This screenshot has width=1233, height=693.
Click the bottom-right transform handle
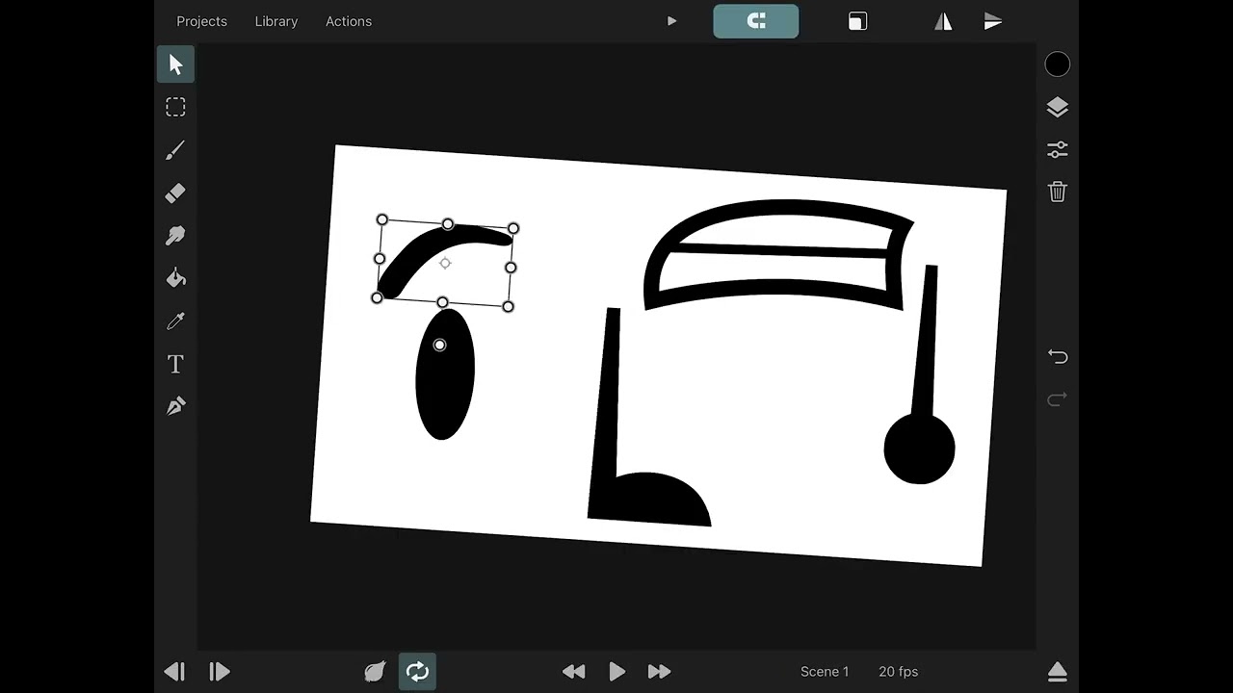click(x=508, y=307)
